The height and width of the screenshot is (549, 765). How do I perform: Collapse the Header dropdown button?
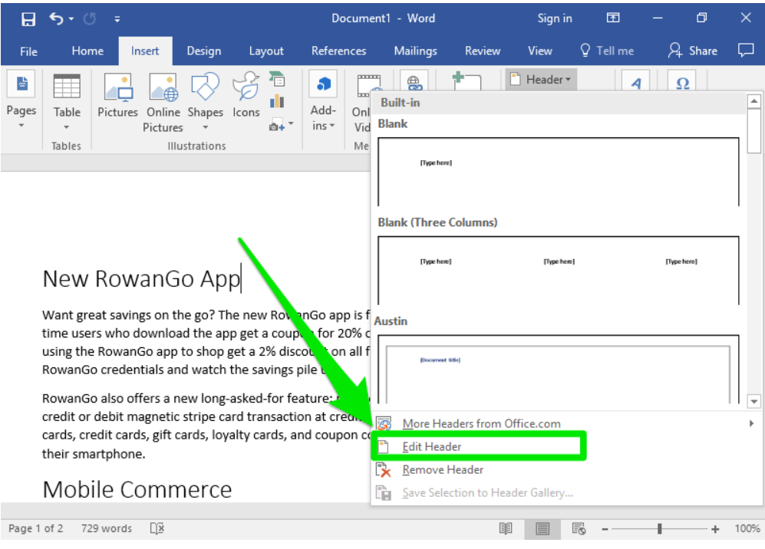coord(540,79)
